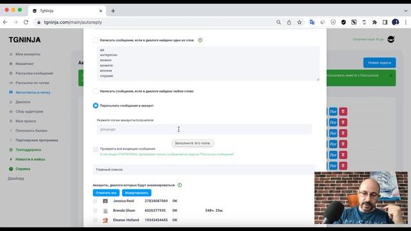
Task: Click the 'Инвертировать' button
Action: click(137, 193)
